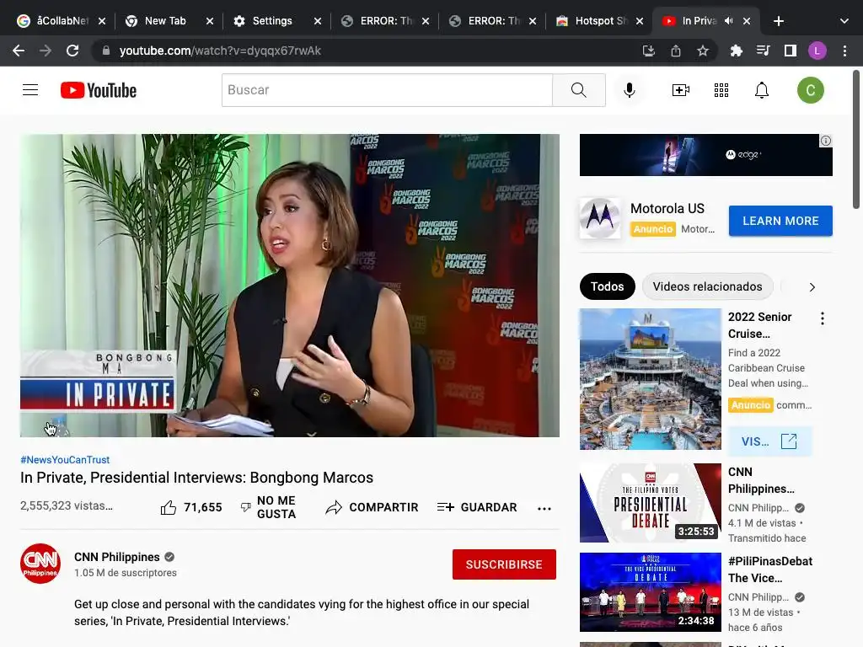Screen dimensions: 863x647
Task: Click the ad info icon on banner
Action: point(826,141)
